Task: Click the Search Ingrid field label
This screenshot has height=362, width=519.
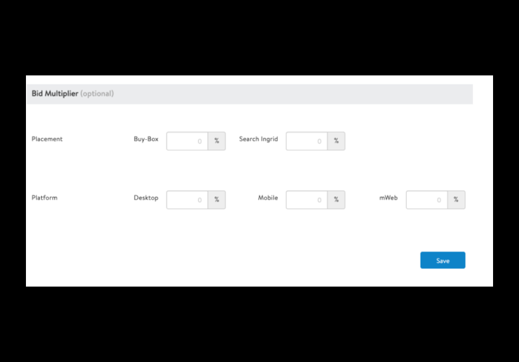Action: tap(258, 139)
